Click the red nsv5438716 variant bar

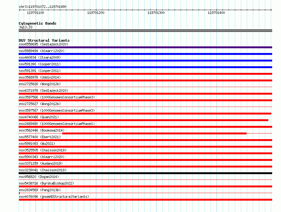[x=145, y=186]
